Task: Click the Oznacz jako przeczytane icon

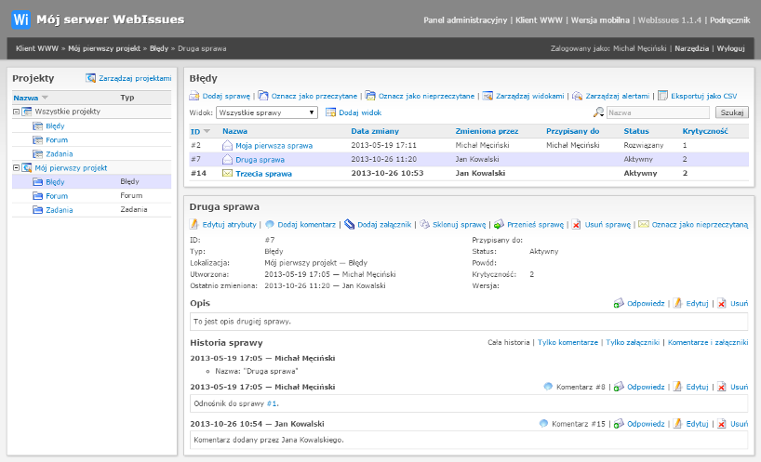Action: click(263, 96)
